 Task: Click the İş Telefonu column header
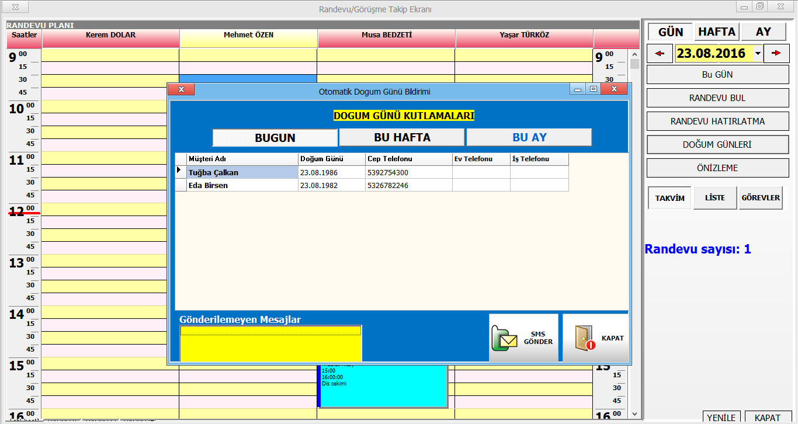pos(539,159)
